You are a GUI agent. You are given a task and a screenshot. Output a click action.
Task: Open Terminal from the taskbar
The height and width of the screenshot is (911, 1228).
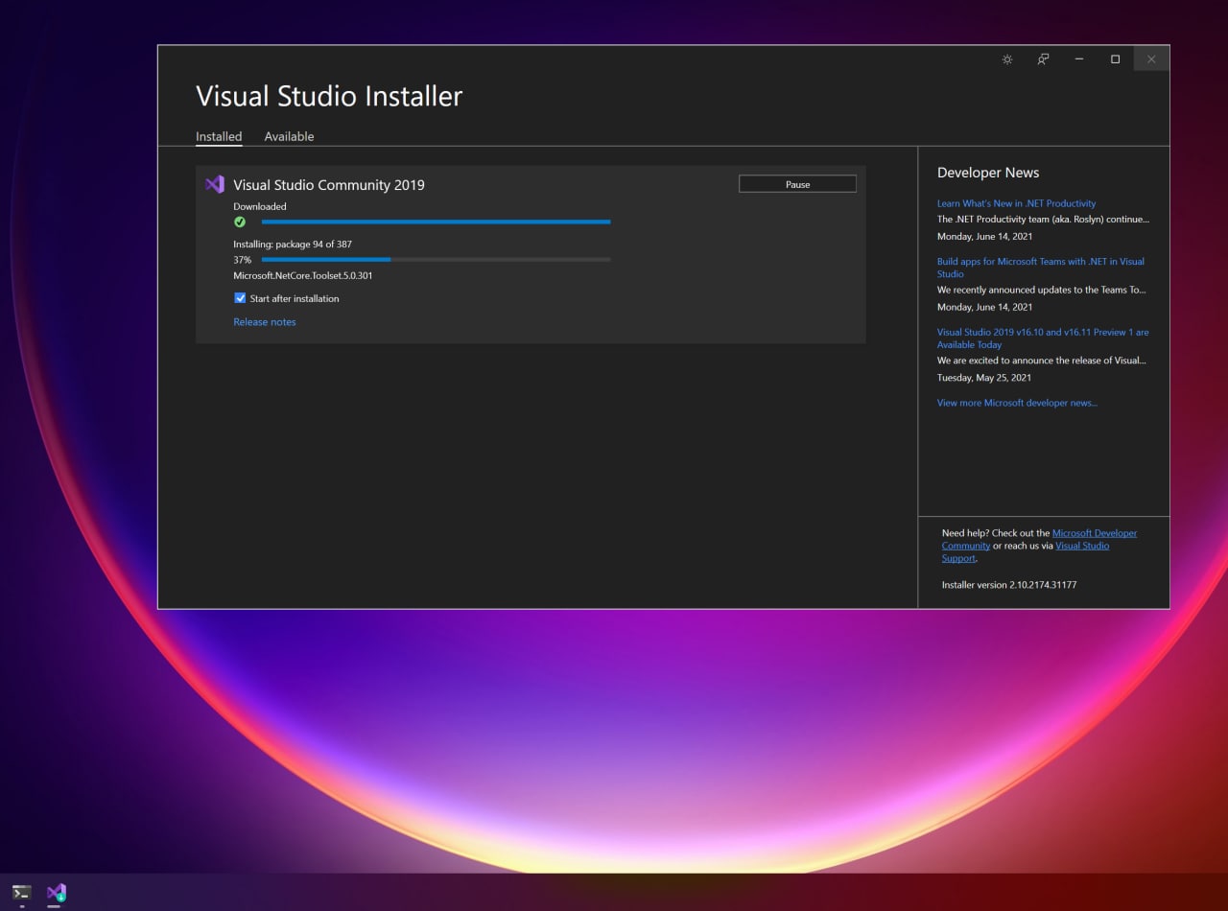pos(21,893)
